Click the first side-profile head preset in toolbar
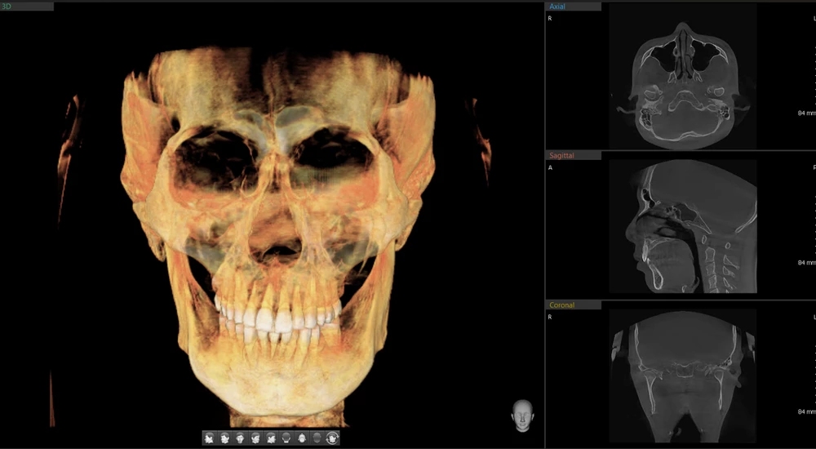Image resolution: width=816 pixels, height=449 pixels. tap(210, 438)
